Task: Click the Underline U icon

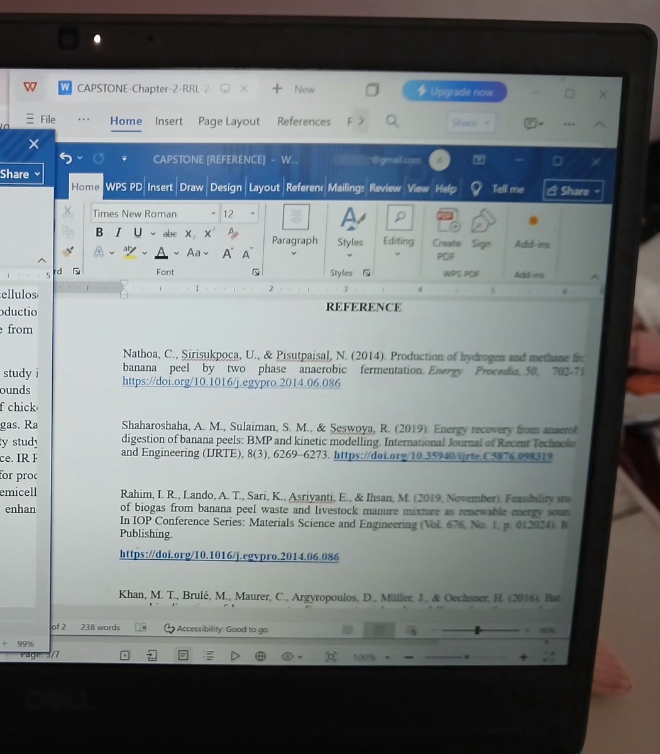Action: point(138,232)
